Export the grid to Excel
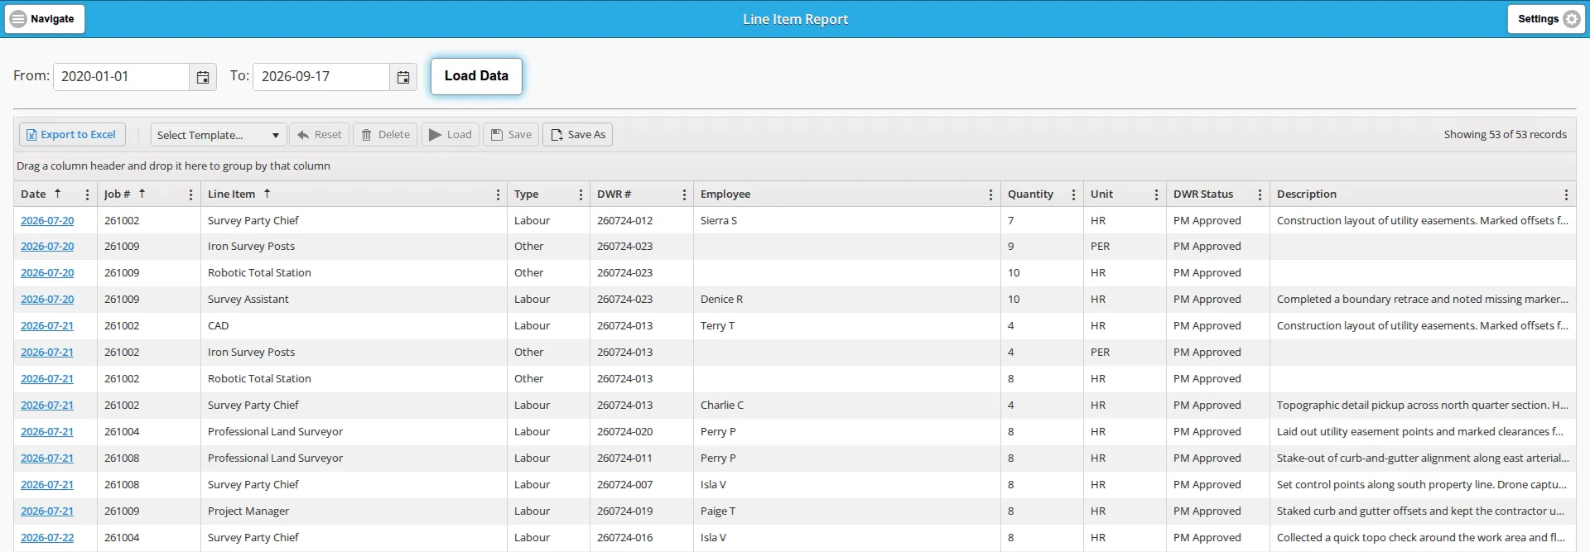 tap(72, 135)
